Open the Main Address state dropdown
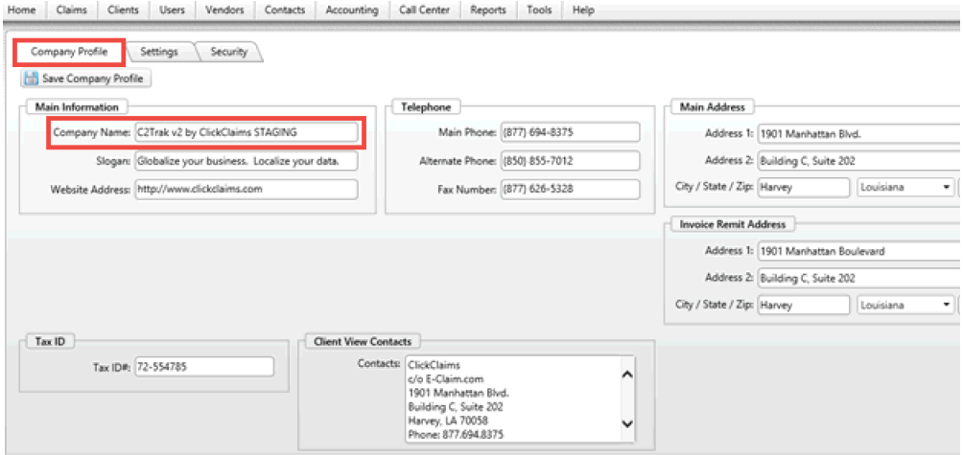The height and width of the screenshot is (455, 963). 904,188
